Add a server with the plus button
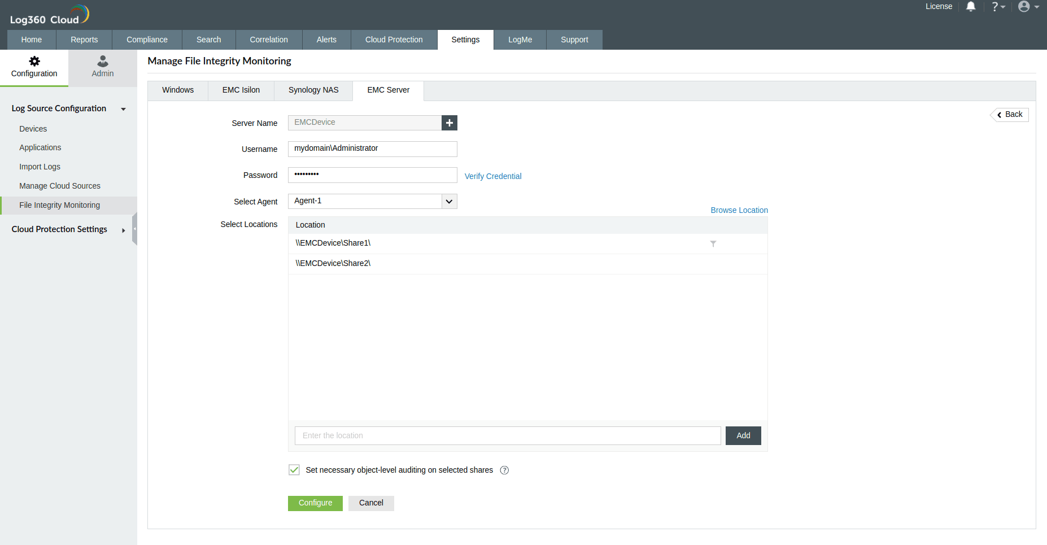The image size is (1047, 545). (x=450, y=123)
